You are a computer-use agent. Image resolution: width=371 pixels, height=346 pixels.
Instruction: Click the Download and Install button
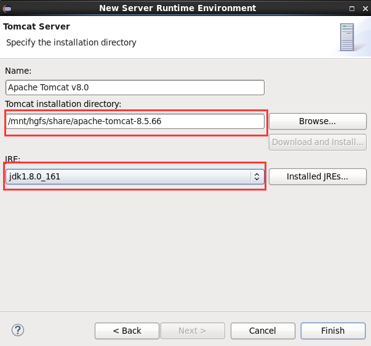pyautogui.click(x=317, y=142)
